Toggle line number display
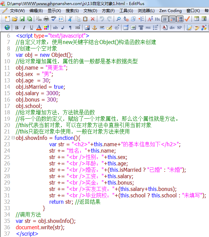Image resolution: width=209 pixels, height=237 pixels. pos(180,19)
